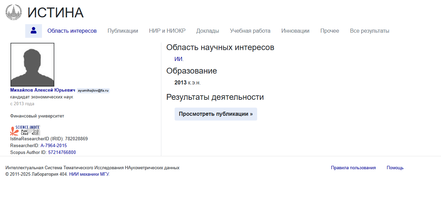Click the MSU building logo icon
441x206 pixels.
(x=14, y=12)
